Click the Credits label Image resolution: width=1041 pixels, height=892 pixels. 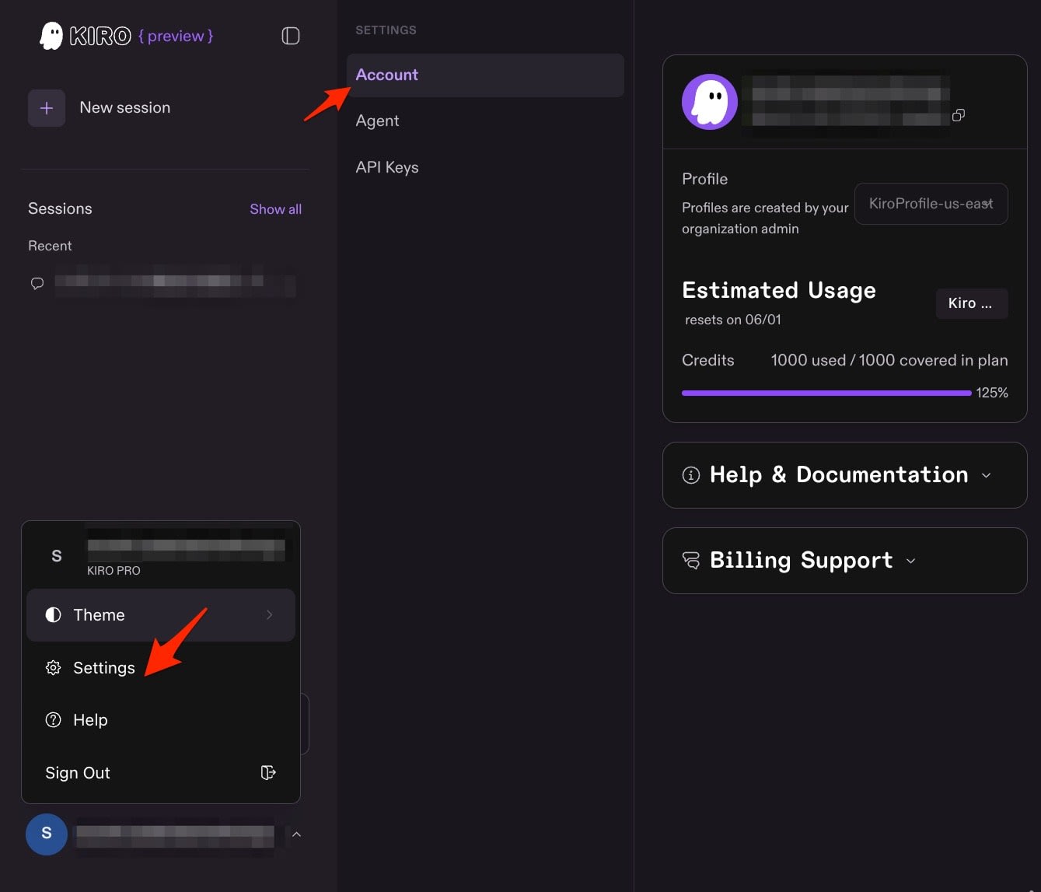point(707,360)
